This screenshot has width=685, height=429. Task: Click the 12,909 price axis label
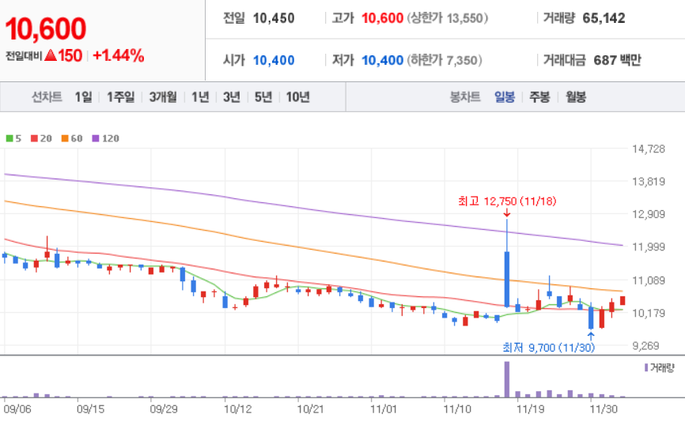coord(649,214)
